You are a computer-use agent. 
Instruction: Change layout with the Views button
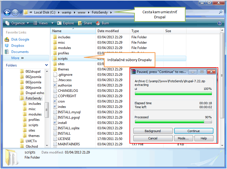click(40, 23)
